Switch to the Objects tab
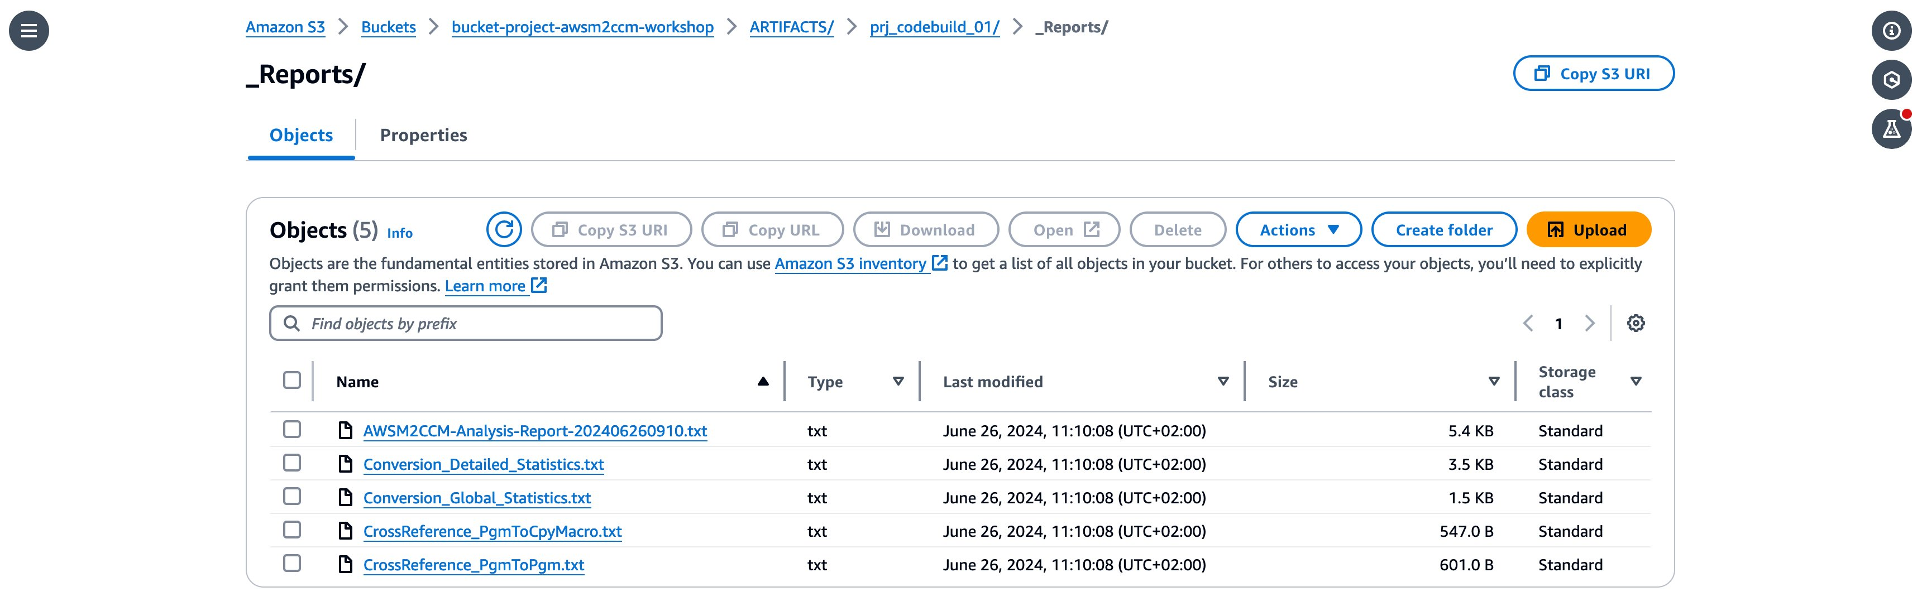The width and height of the screenshot is (1922, 606). 300,135
